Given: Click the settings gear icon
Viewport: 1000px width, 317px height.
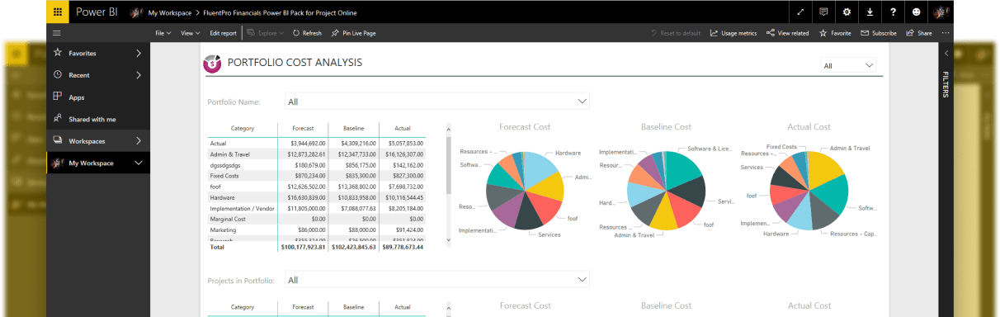Looking at the screenshot, I should (847, 12).
